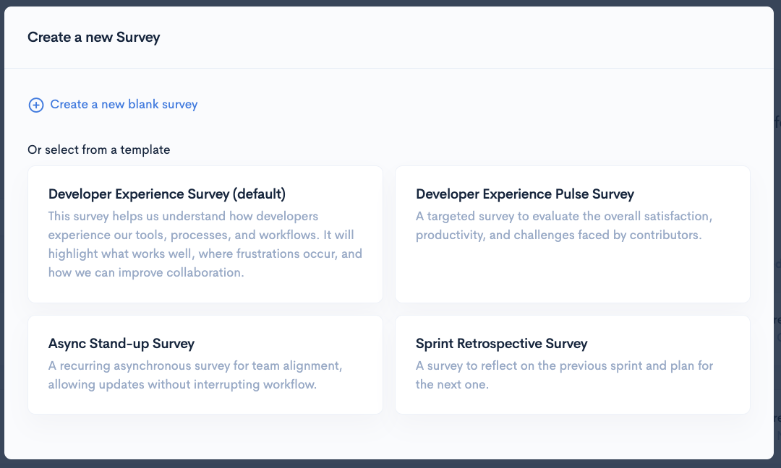Click blank space inside the Pulse Survey card
The width and height of the screenshot is (781, 468).
point(572,274)
